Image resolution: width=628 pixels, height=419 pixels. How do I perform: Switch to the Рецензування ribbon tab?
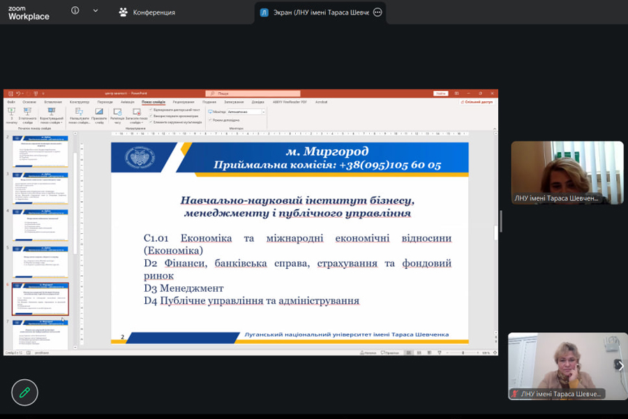click(184, 102)
